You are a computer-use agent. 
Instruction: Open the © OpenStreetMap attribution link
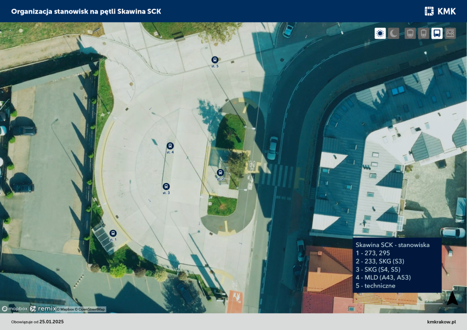(91, 309)
